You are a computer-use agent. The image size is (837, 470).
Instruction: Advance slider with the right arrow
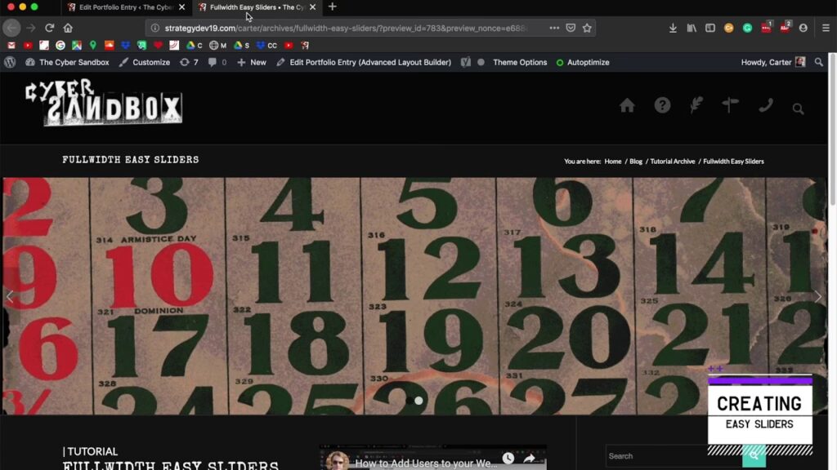[x=818, y=297]
